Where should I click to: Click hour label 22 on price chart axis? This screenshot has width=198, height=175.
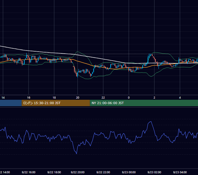pyautogui.click(x=103, y=97)
